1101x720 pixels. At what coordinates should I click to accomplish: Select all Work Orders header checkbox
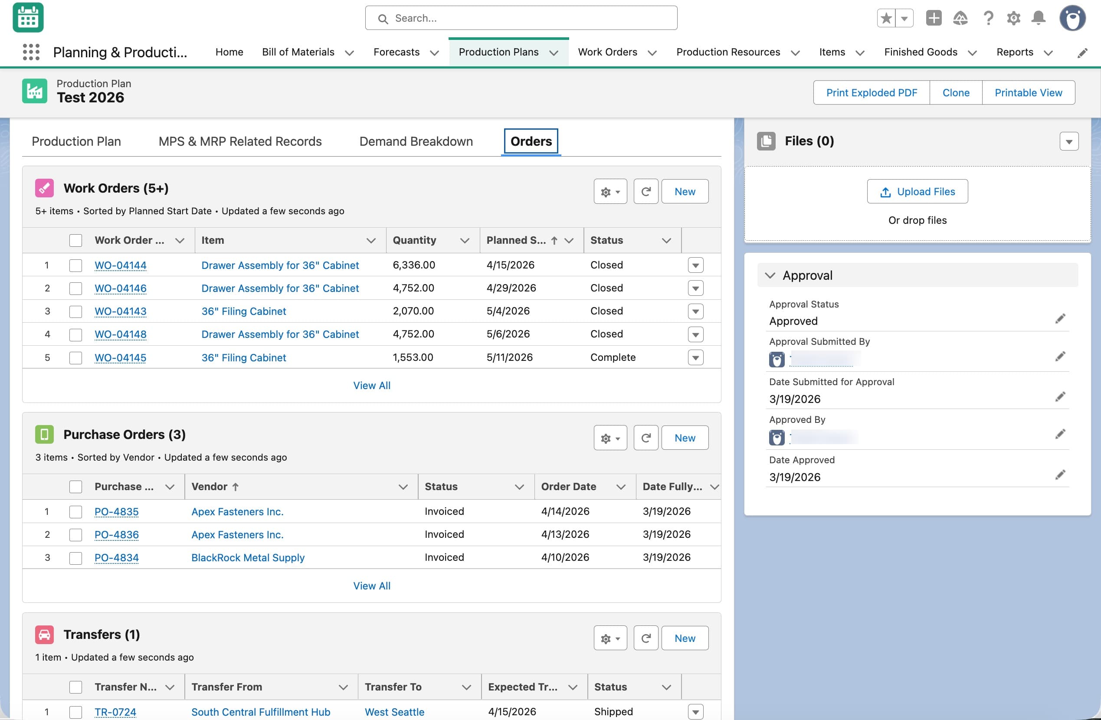pos(75,240)
